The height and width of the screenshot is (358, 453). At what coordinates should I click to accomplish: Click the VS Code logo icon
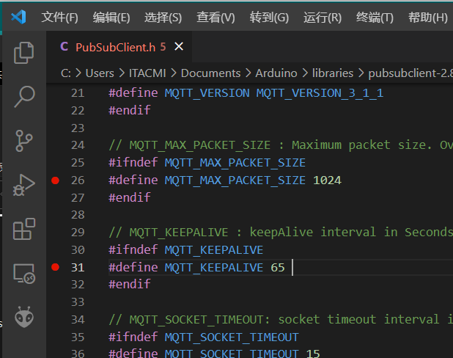18,17
